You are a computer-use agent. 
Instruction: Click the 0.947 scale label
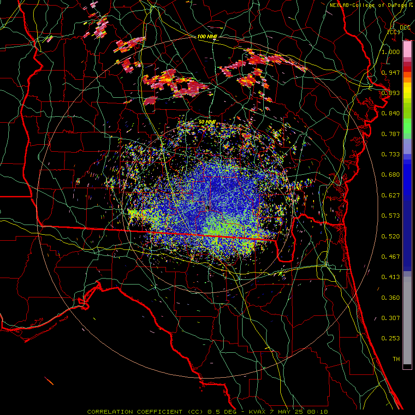click(x=391, y=72)
